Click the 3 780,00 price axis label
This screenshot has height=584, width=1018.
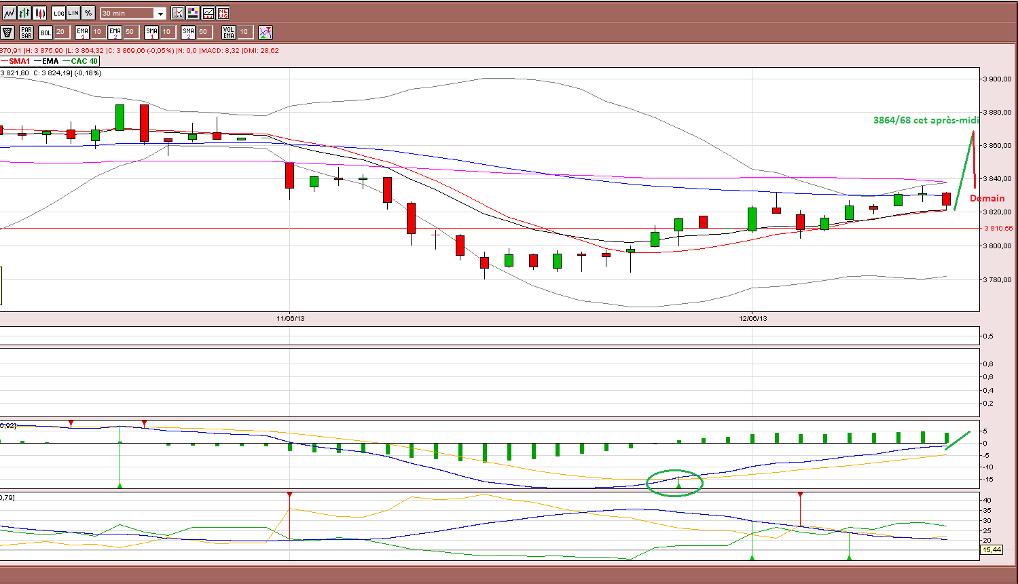(x=998, y=279)
